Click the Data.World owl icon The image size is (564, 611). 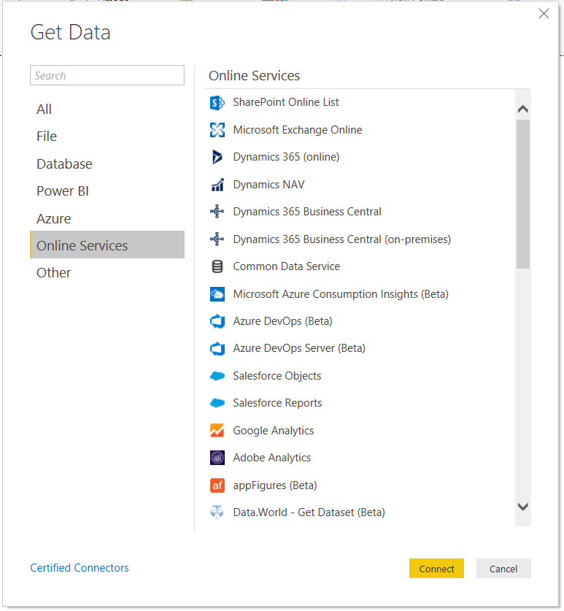[217, 512]
